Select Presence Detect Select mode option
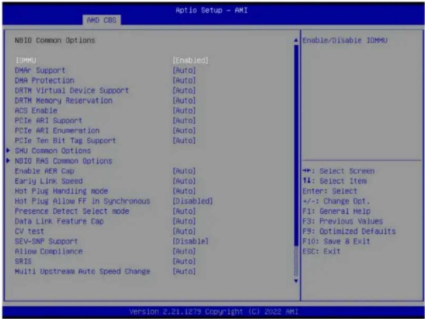 72,211
